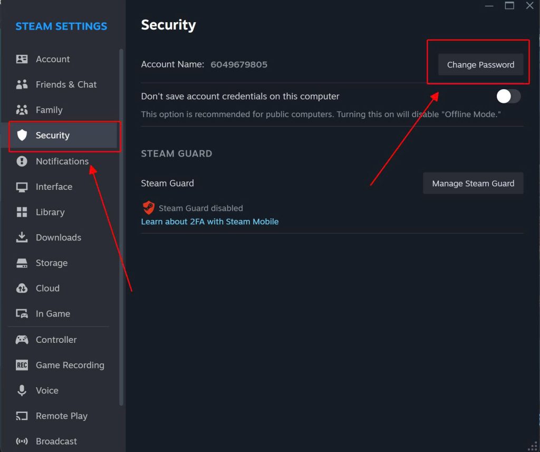The width and height of the screenshot is (540, 452).
Task: Click the Voice label in sidebar
Action: (x=47, y=390)
